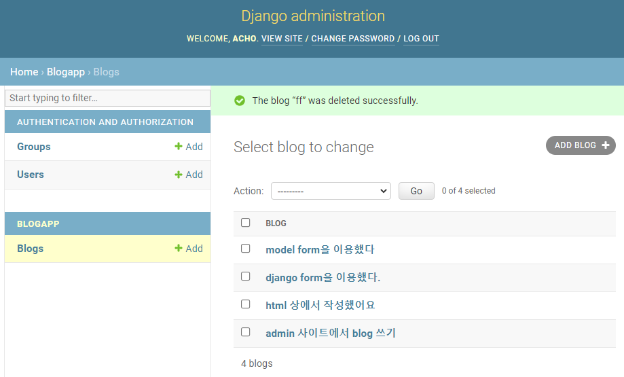Click the deleted successfully message text
The height and width of the screenshot is (377, 624).
pos(335,101)
